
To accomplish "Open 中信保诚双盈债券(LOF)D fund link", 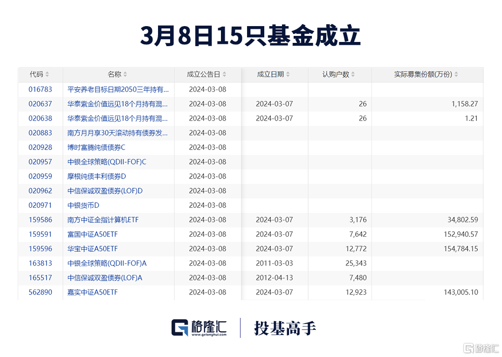I will tap(105, 191).
